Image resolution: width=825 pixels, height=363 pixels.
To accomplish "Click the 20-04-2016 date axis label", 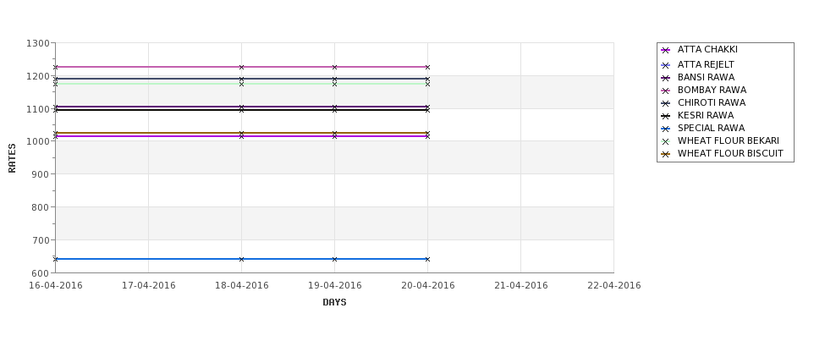I will click(428, 286).
